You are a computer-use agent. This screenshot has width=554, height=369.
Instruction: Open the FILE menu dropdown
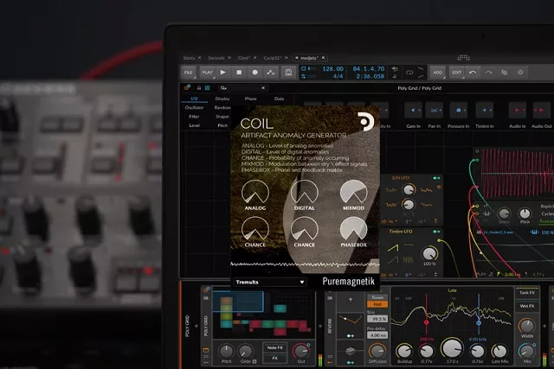tap(188, 73)
